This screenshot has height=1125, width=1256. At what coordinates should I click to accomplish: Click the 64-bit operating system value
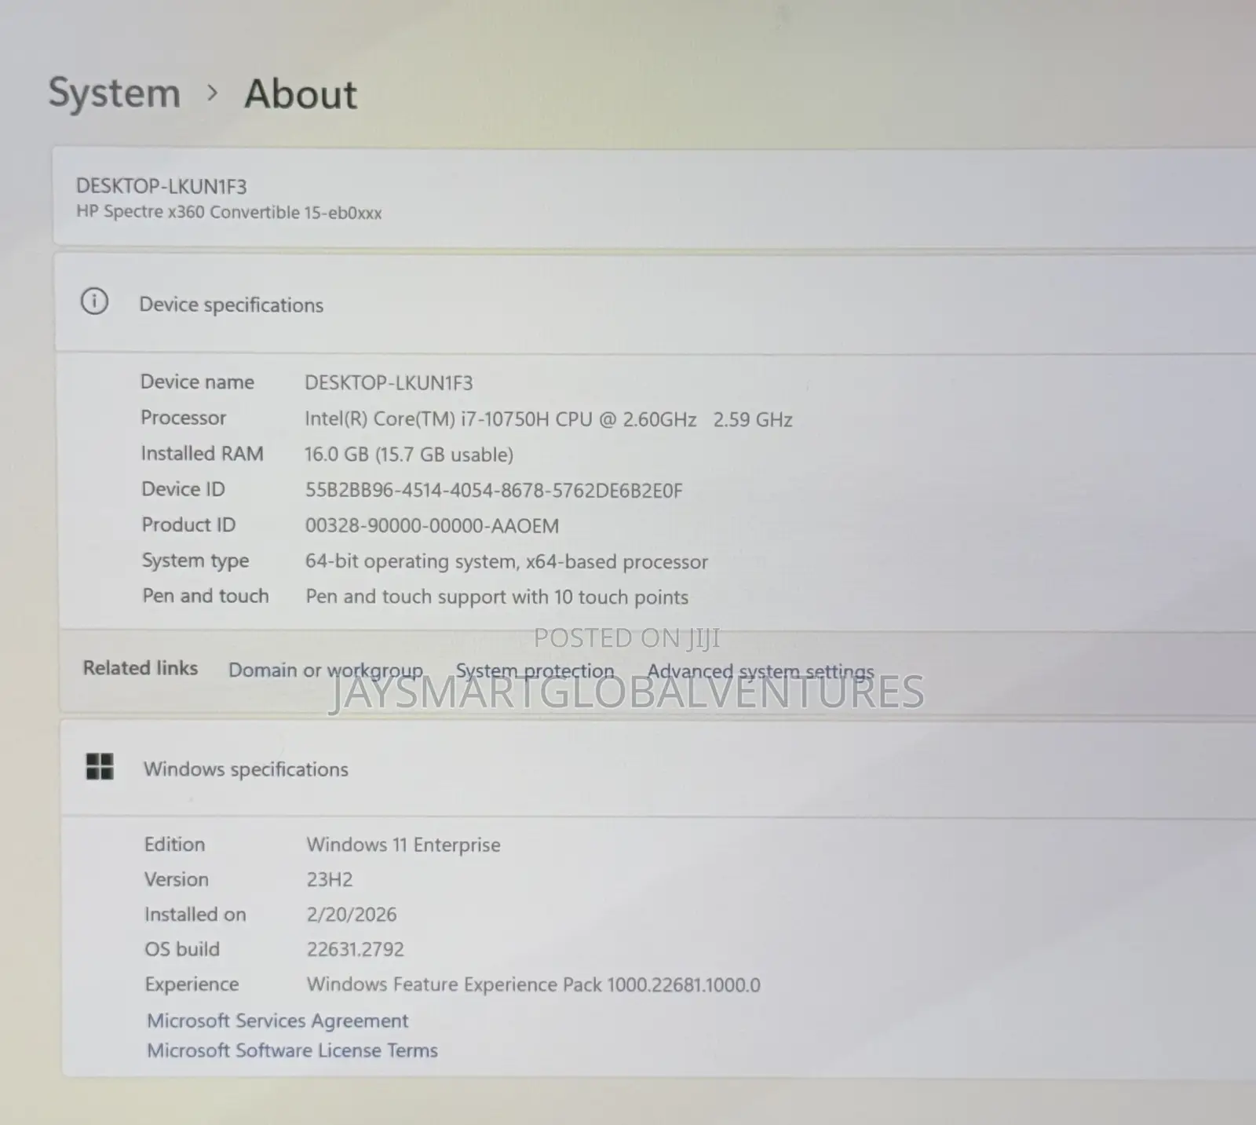point(507,562)
